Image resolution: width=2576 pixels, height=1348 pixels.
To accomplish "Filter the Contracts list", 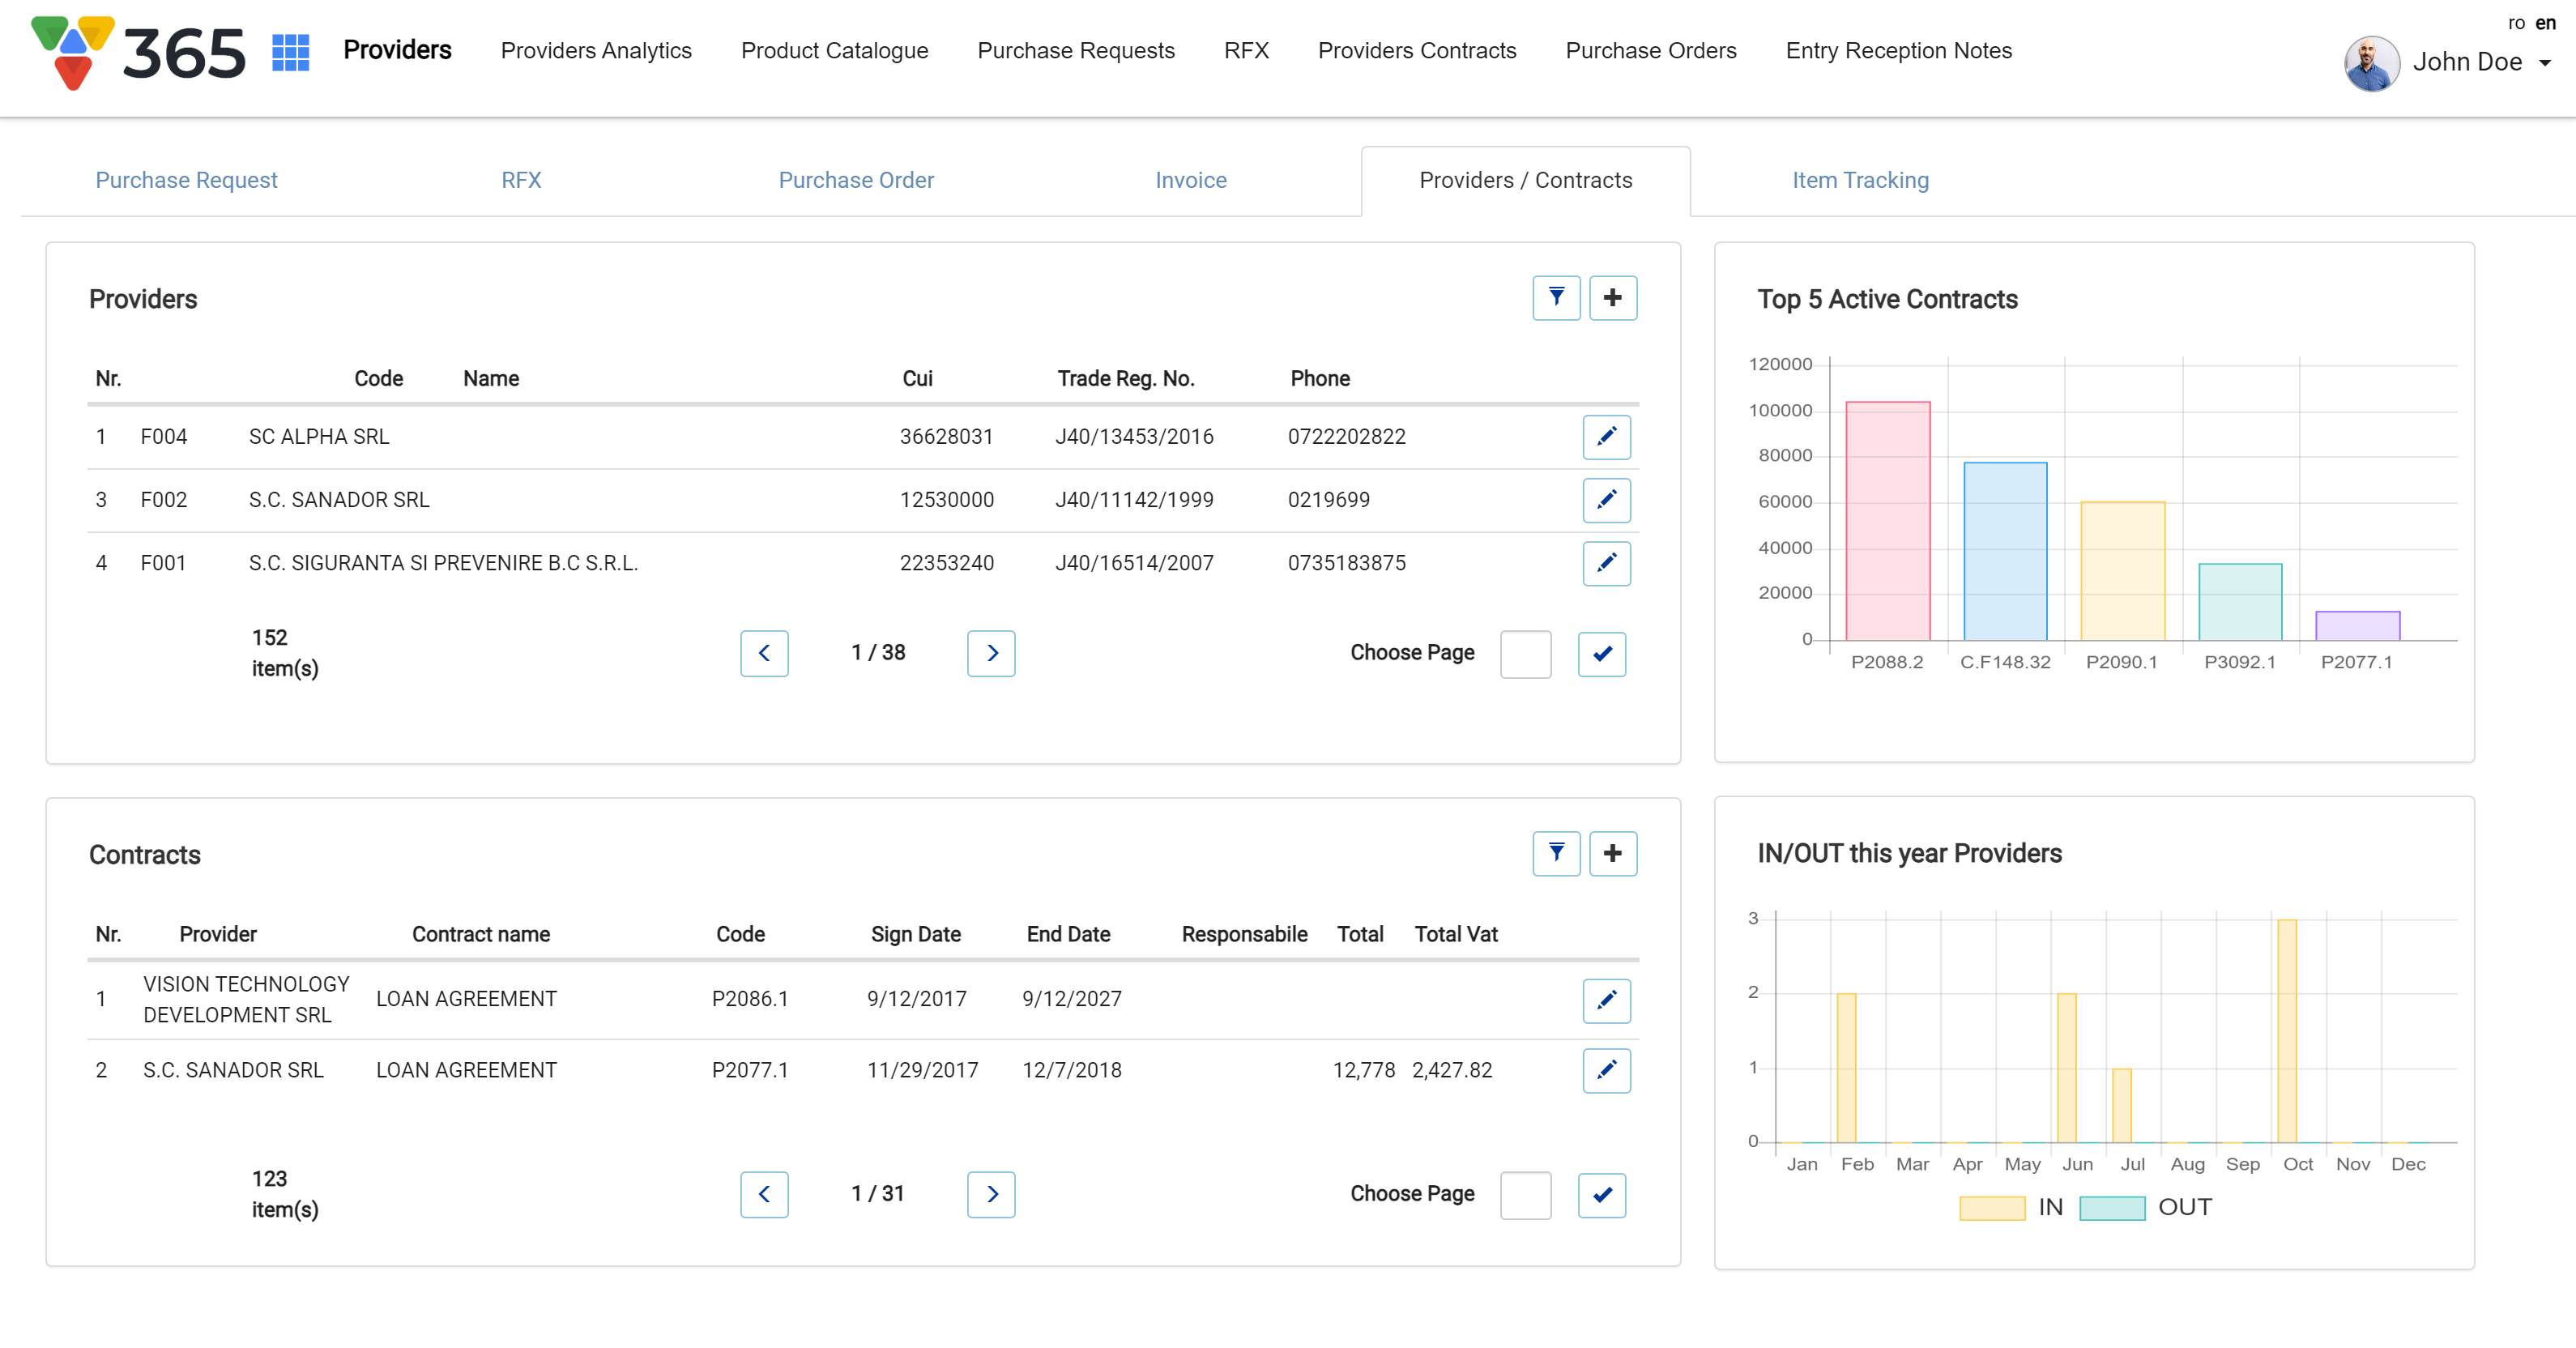I will point(1556,853).
